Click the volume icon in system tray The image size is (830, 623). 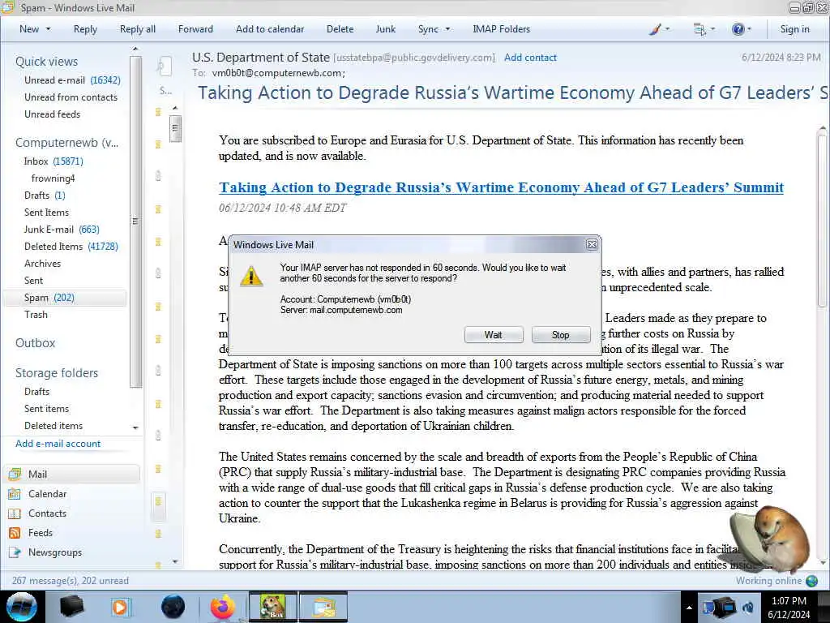pyautogui.click(x=748, y=607)
